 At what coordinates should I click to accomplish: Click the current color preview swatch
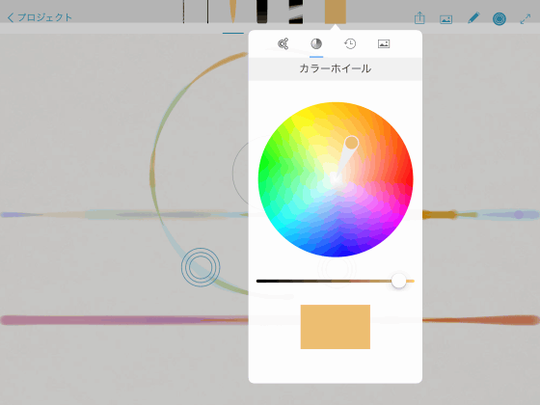[336, 327]
